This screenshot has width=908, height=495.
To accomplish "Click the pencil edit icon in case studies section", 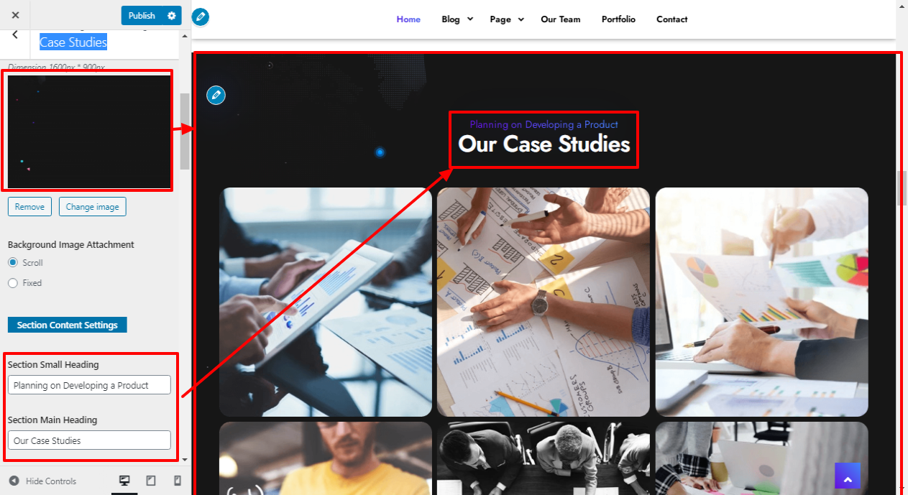I will (x=216, y=95).
